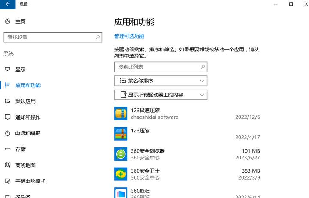Click the 383 MB size value

[251, 171]
